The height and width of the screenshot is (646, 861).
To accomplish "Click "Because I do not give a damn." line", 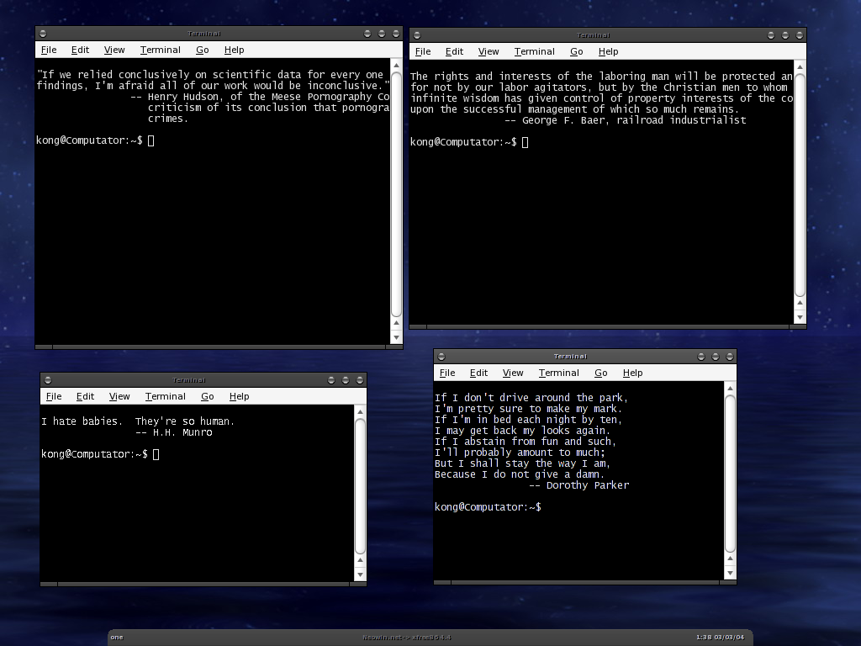I will [520, 474].
